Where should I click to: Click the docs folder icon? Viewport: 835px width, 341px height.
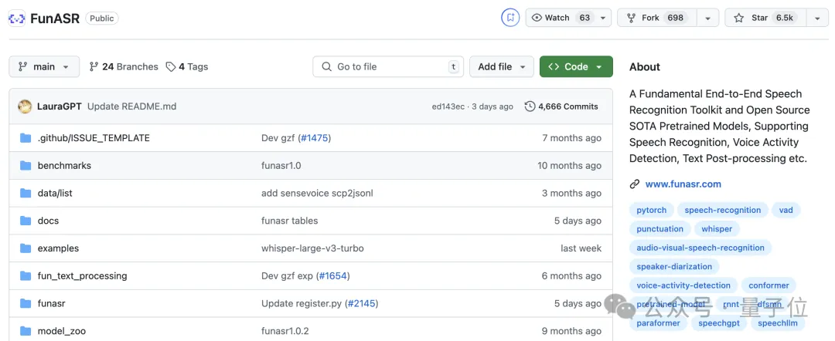[26, 221]
